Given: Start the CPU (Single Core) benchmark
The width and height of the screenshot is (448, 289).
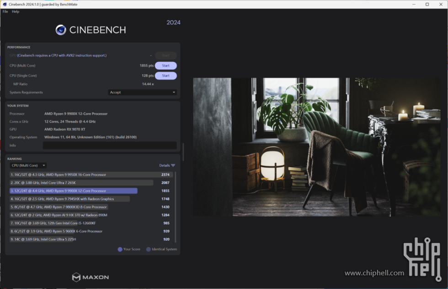Looking at the screenshot, I should point(165,76).
